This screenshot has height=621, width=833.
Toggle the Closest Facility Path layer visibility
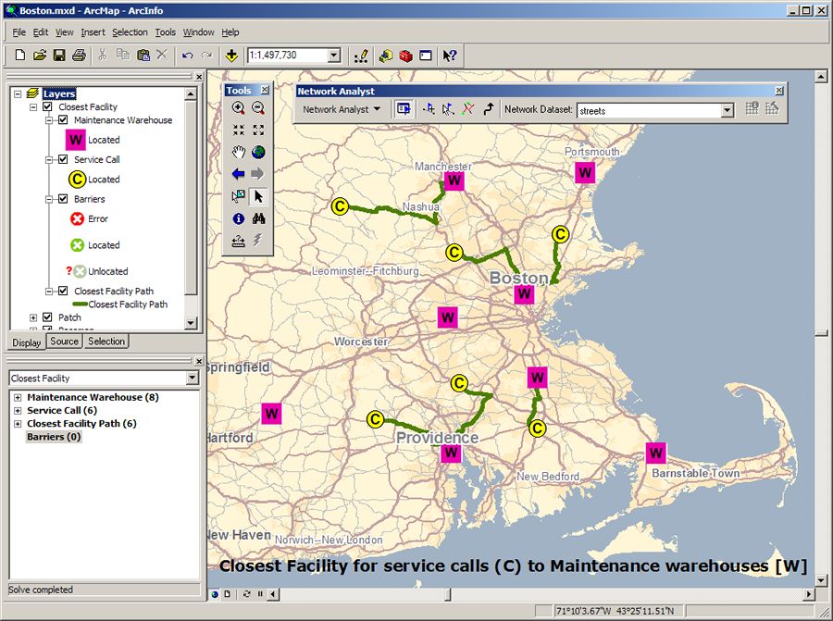pyautogui.click(x=63, y=291)
